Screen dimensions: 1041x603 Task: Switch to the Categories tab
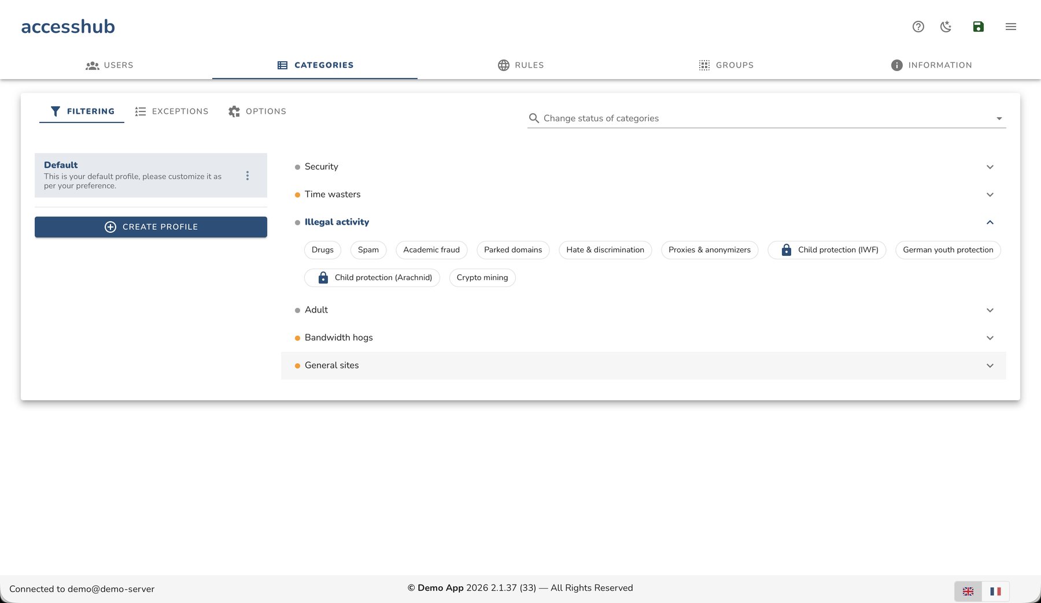(x=315, y=65)
